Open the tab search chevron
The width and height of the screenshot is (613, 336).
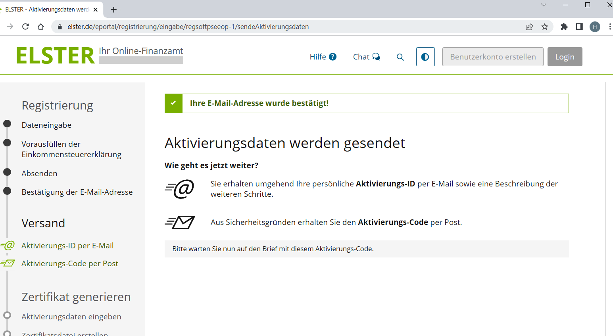pyautogui.click(x=543, y=5)
